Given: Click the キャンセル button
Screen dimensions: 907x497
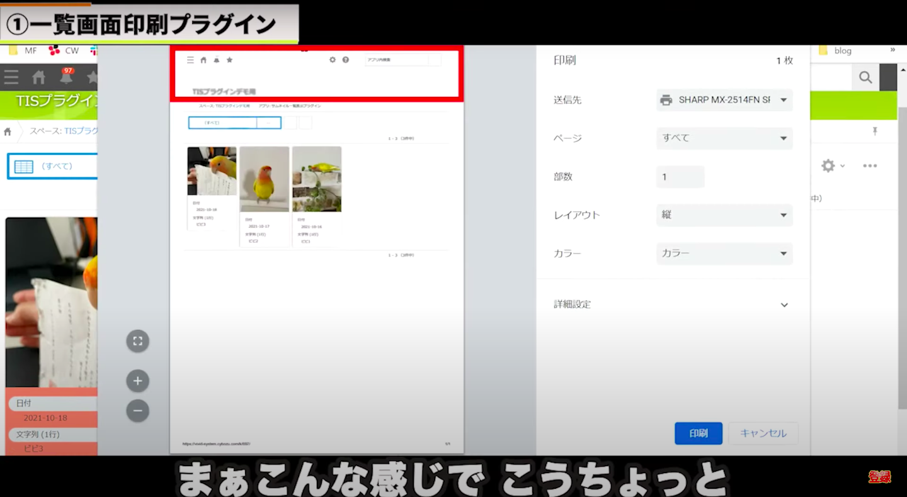Looking at the screenshot, I should click(763, 433).
